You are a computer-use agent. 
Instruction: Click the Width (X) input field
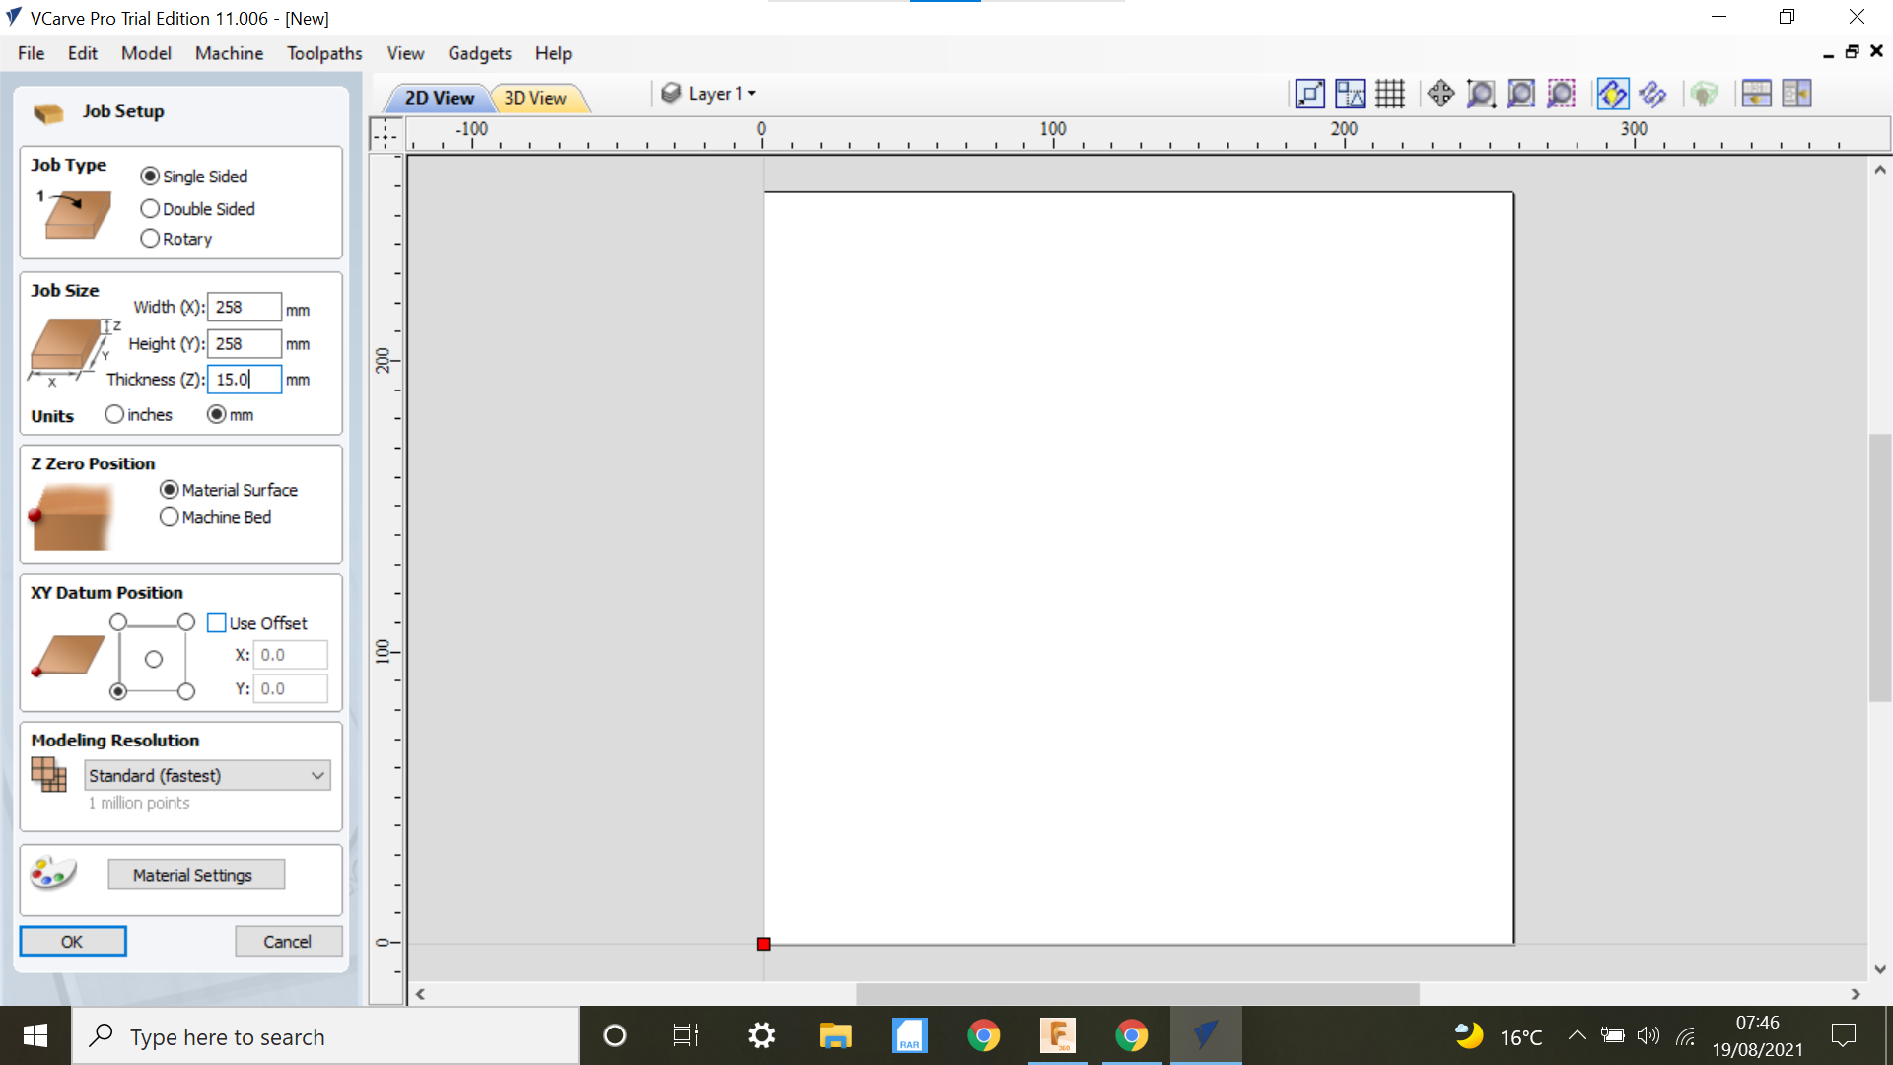tap(244, 307)
